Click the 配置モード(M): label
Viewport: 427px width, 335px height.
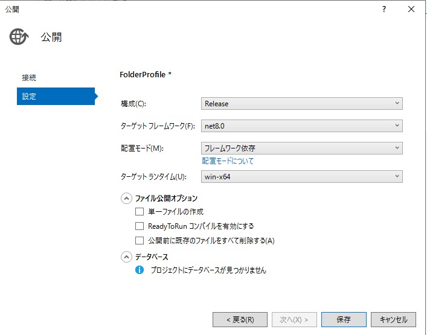coord(142,148)
